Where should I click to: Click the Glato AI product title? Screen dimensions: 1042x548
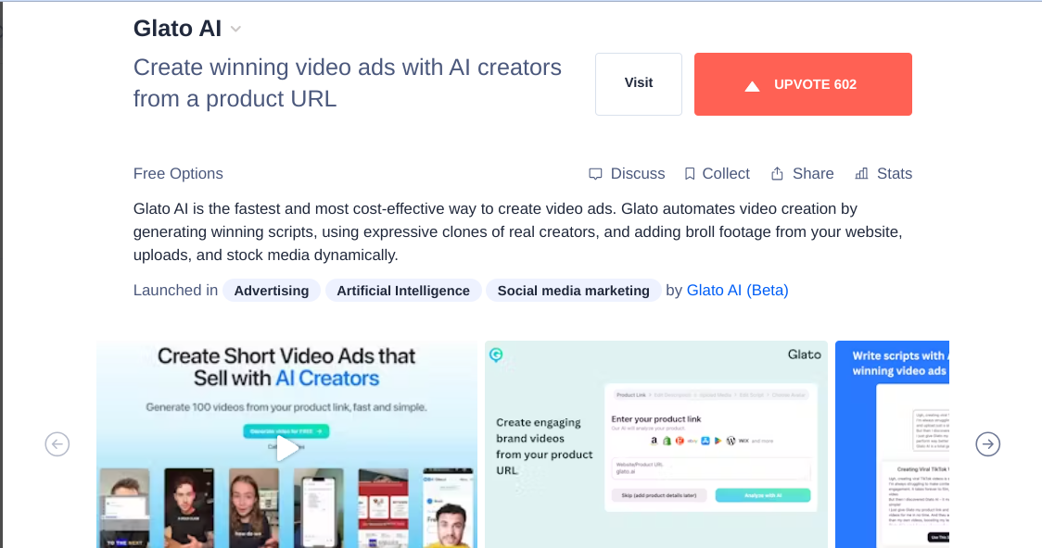coord(177,29)
